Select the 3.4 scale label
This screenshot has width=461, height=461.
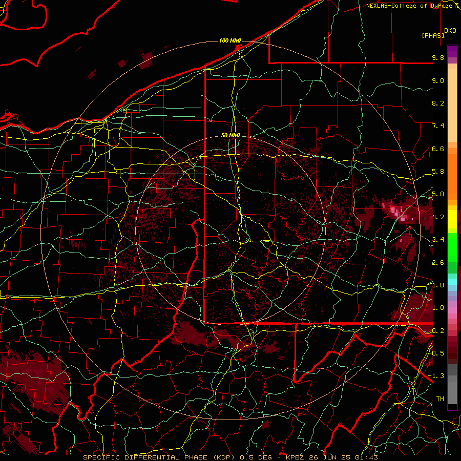point(438,240)
